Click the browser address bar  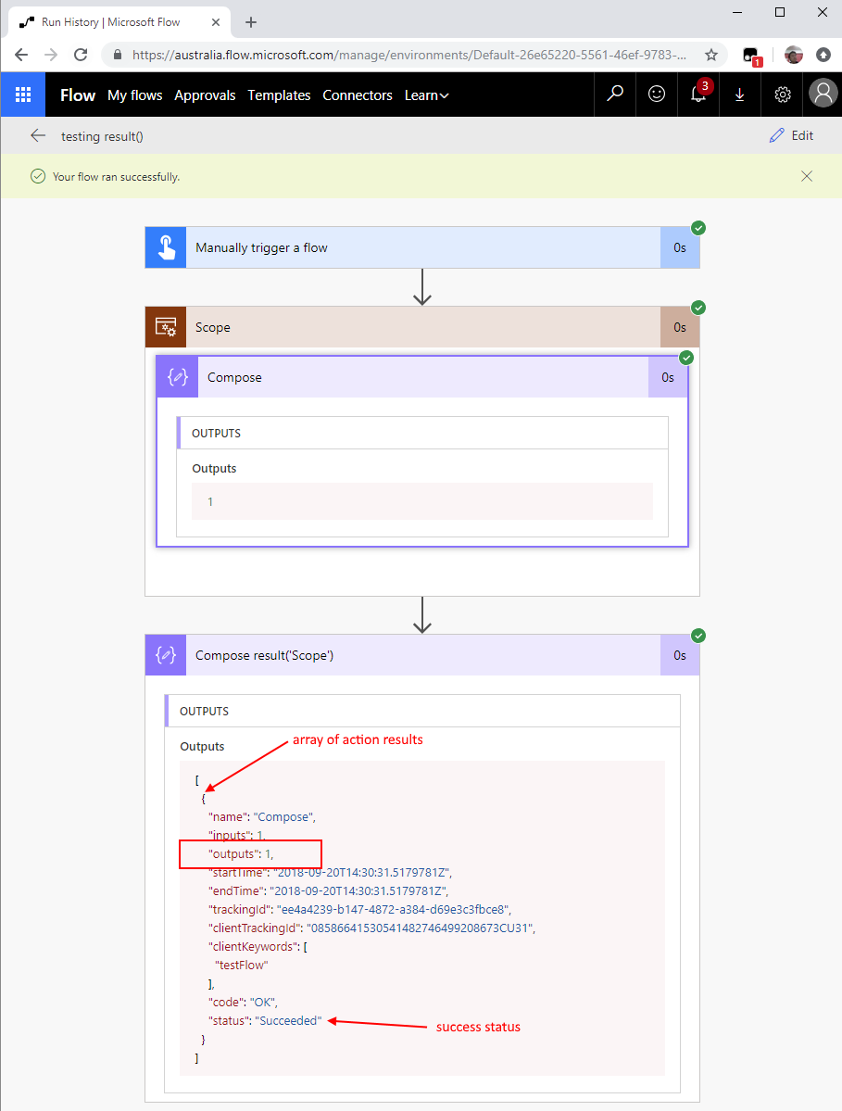coord(408,55)
